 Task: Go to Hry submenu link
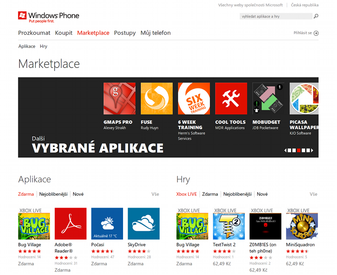(x=44, y=46)
